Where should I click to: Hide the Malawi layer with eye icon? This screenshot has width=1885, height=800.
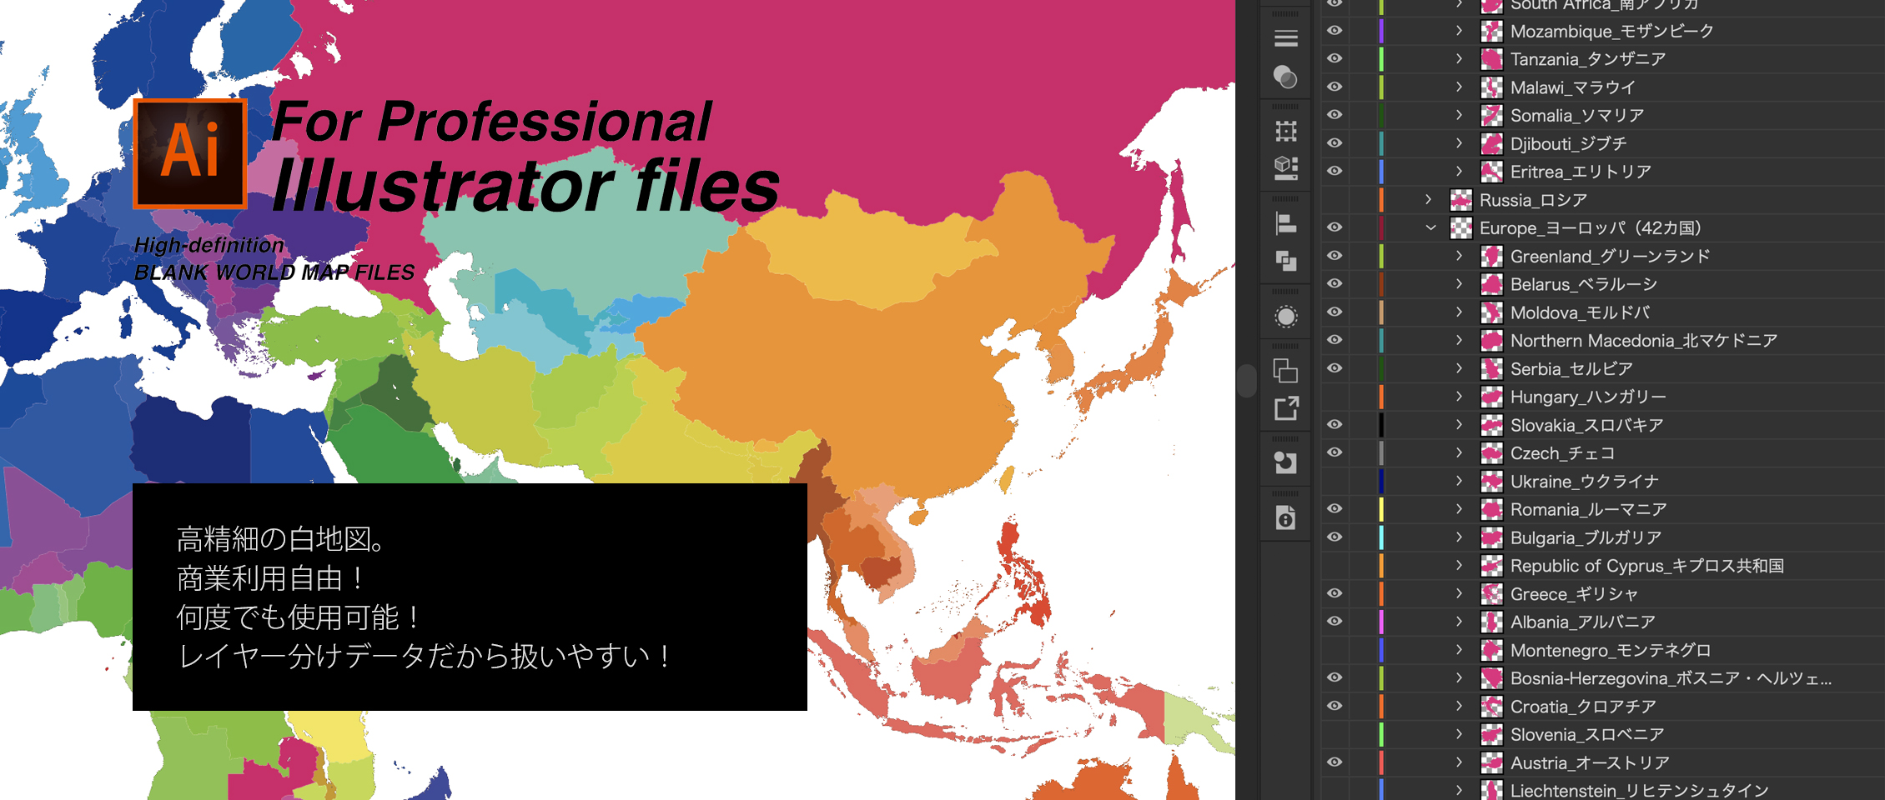pyautogui.click(x=1335, y=87)
